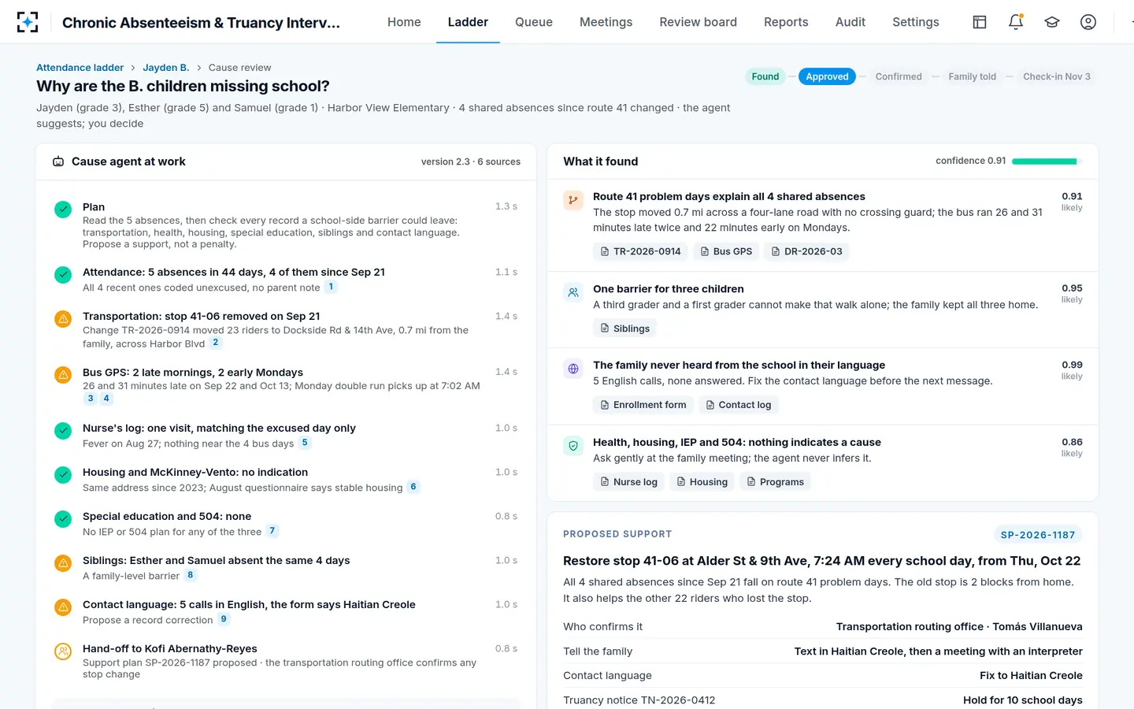Click the robot icon beside Cause agent at work
This screenshot has height=709, width=1134.
(x=58, y=161)
